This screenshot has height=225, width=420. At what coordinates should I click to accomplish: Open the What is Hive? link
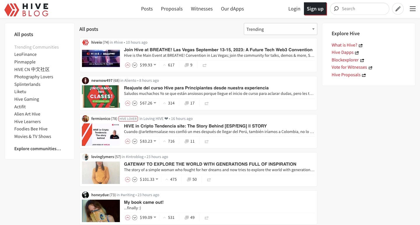coord(347,45)
